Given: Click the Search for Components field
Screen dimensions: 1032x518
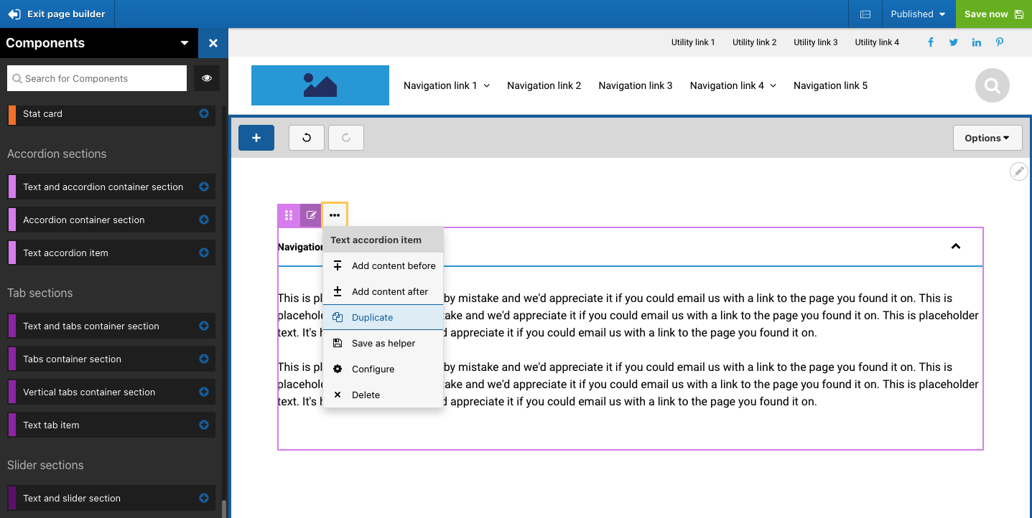Looking at the screenshot, I should 97,78.
